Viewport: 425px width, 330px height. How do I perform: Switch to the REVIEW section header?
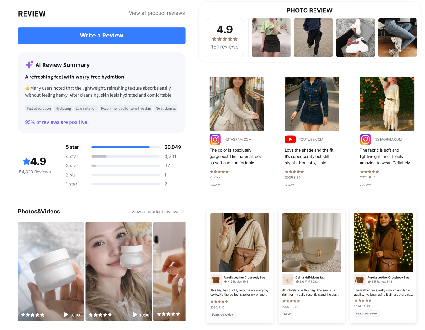click(32, 14)
